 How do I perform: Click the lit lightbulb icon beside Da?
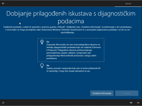(42, 42)
